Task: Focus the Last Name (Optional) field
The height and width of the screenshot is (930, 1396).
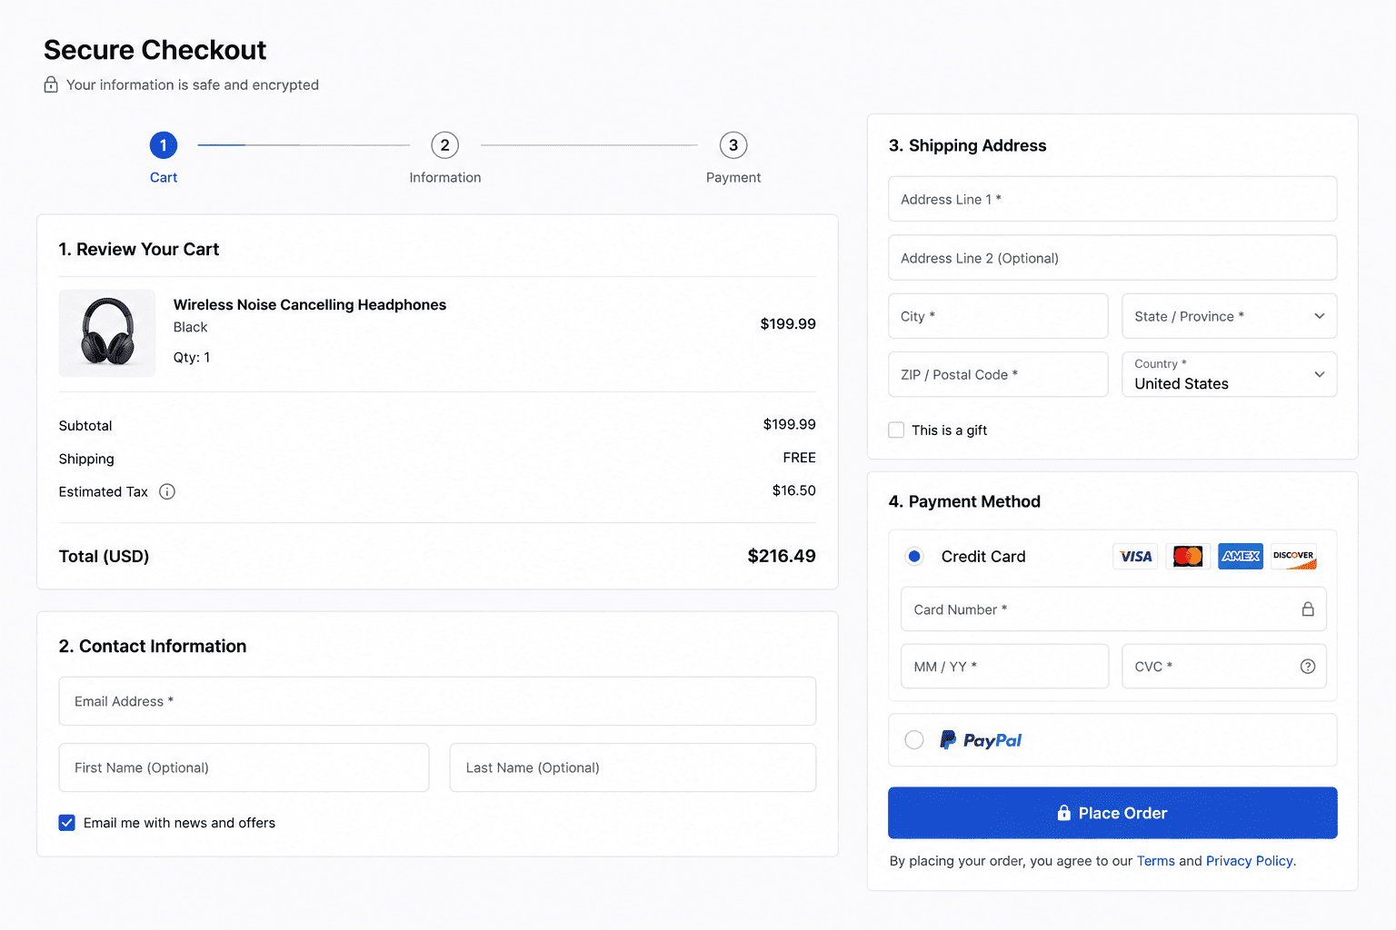Action: point(633,767)
